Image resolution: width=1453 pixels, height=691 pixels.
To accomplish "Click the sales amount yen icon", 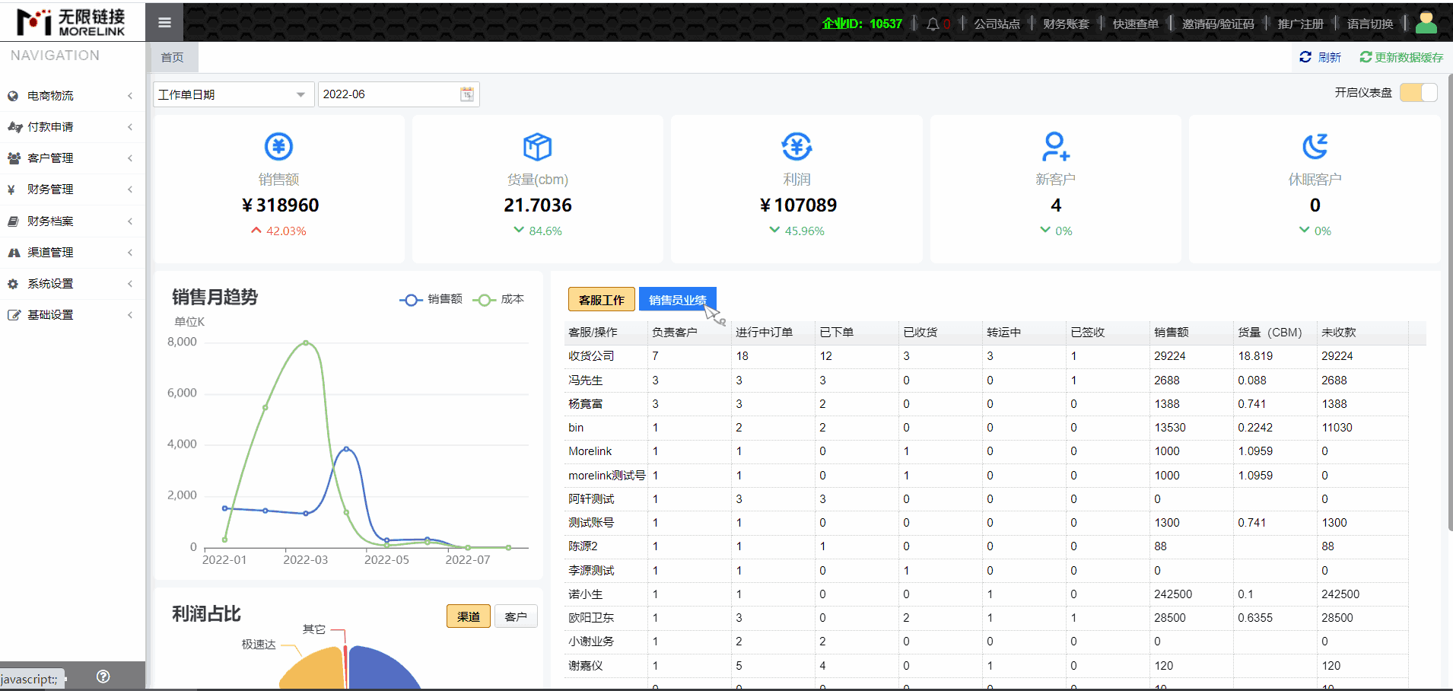I will pos(278,146).
